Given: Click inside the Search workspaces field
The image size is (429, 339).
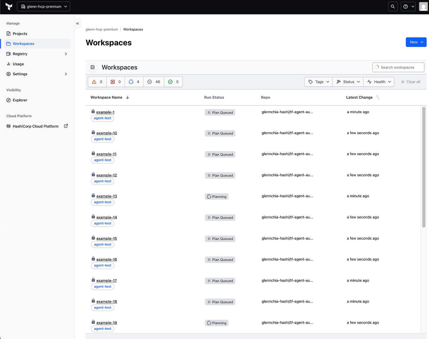Looking at the screenshot, I should [398, 67].
